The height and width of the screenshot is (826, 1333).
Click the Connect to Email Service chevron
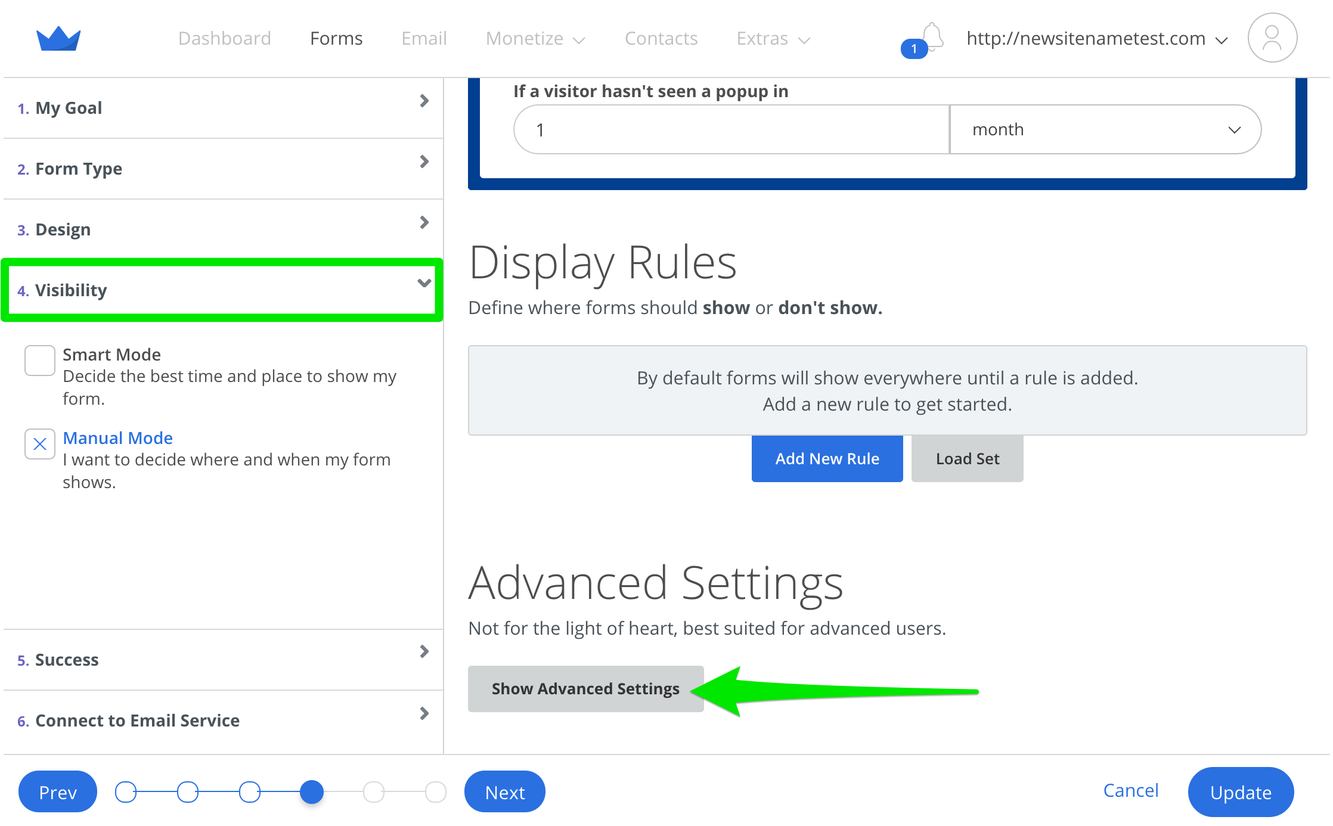pyautogui.click(x=424, y=713)
